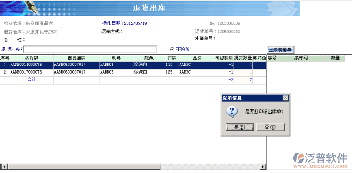The width and height of the screenshot is (352, 173).
Task: Click the 备注 label
Action: (x=15, y=40)
